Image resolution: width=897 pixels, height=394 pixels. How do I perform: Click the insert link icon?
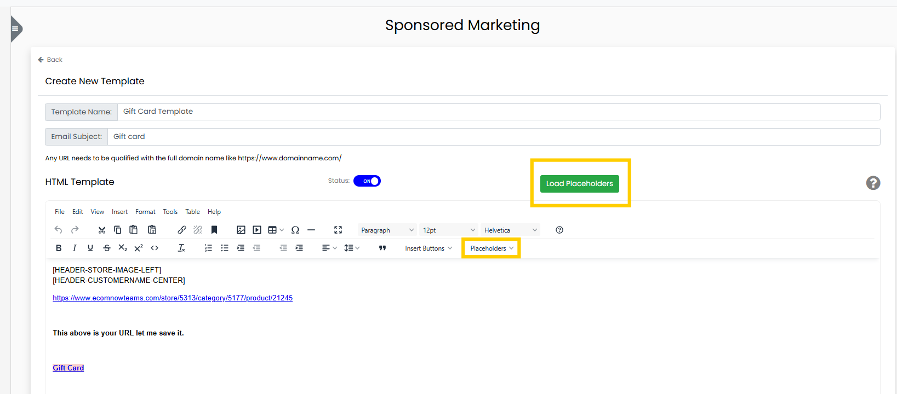(x=182, y=230)
